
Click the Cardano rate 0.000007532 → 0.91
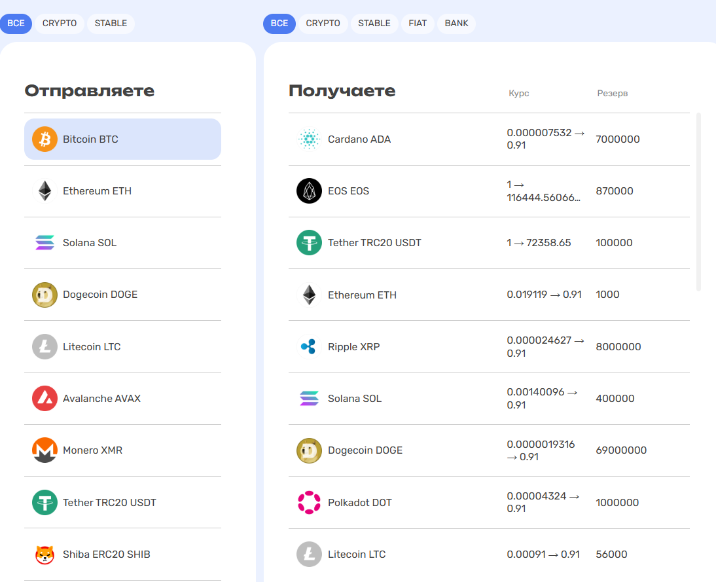tap(546, 139)
